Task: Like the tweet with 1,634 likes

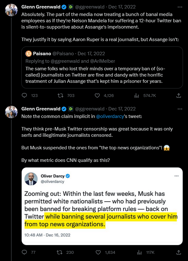Action: point(98,252)
